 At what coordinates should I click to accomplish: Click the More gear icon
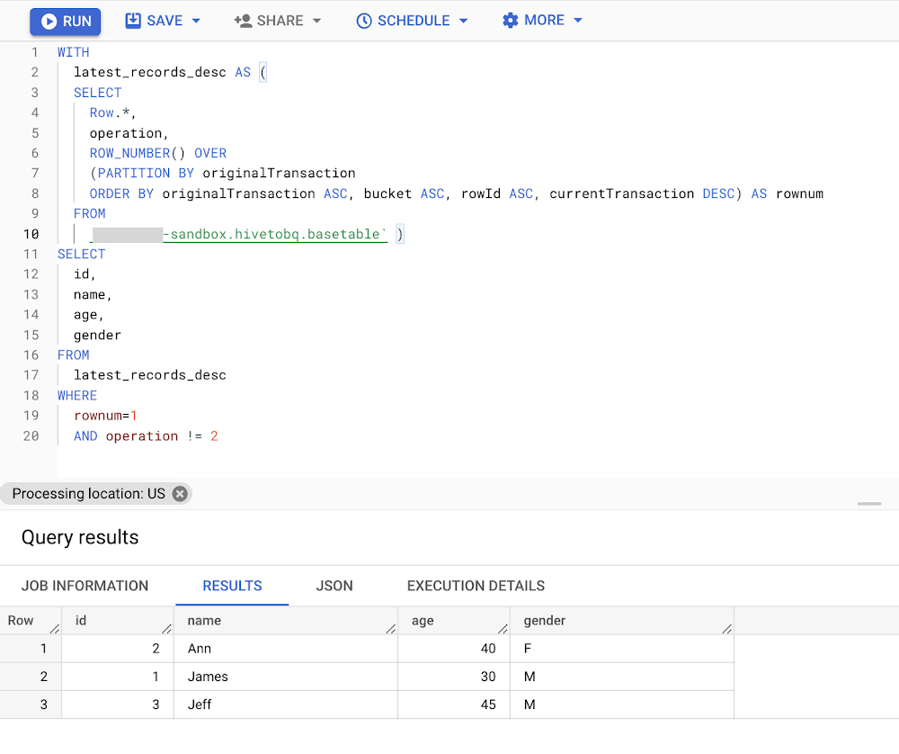(510, 21)
